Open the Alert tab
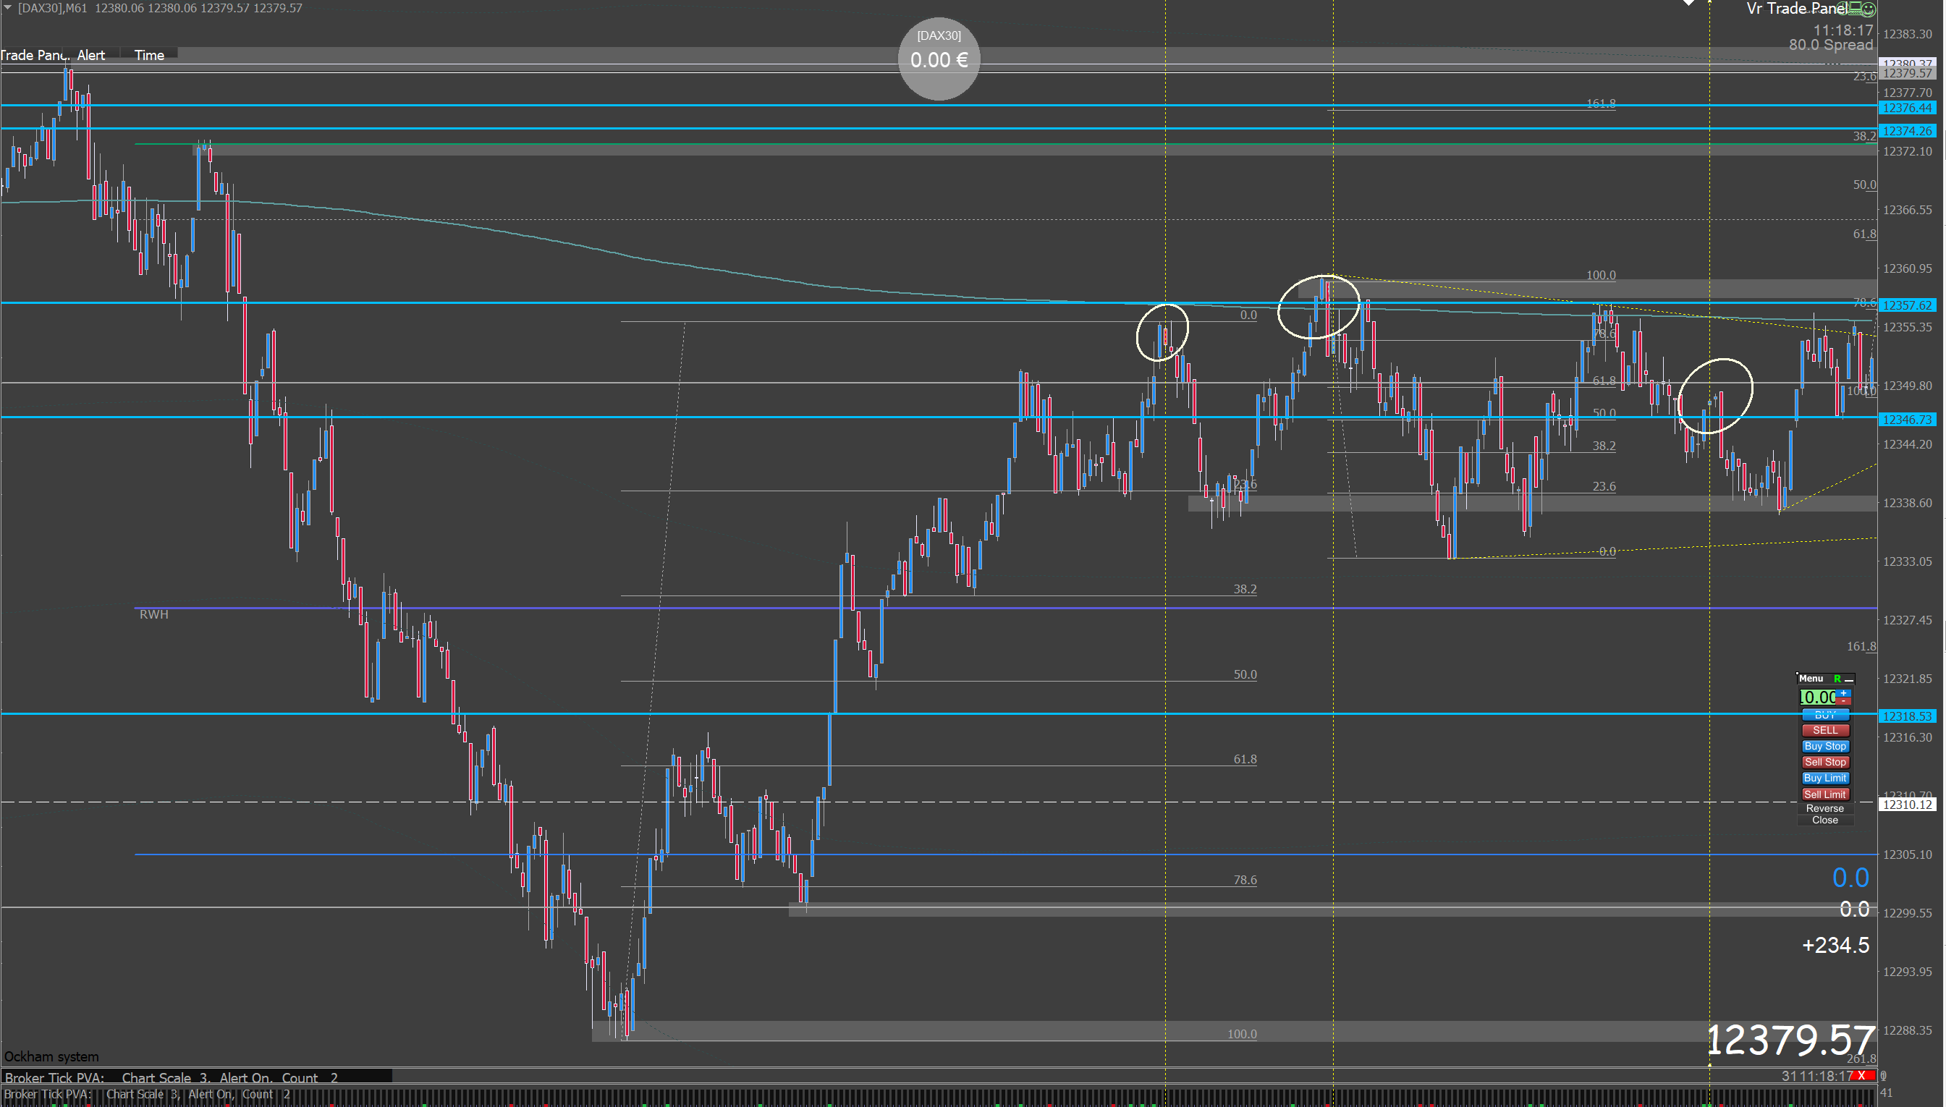The image size is (1946, 1107). click(x=91, y=56)
